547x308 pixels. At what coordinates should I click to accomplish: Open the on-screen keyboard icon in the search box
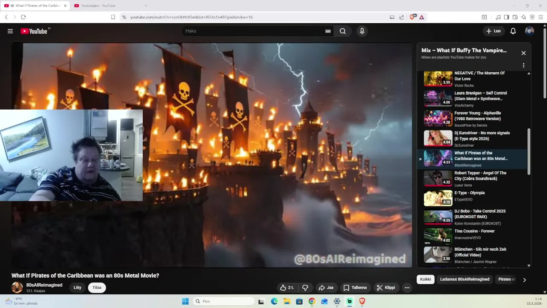[x=328, y=31]
